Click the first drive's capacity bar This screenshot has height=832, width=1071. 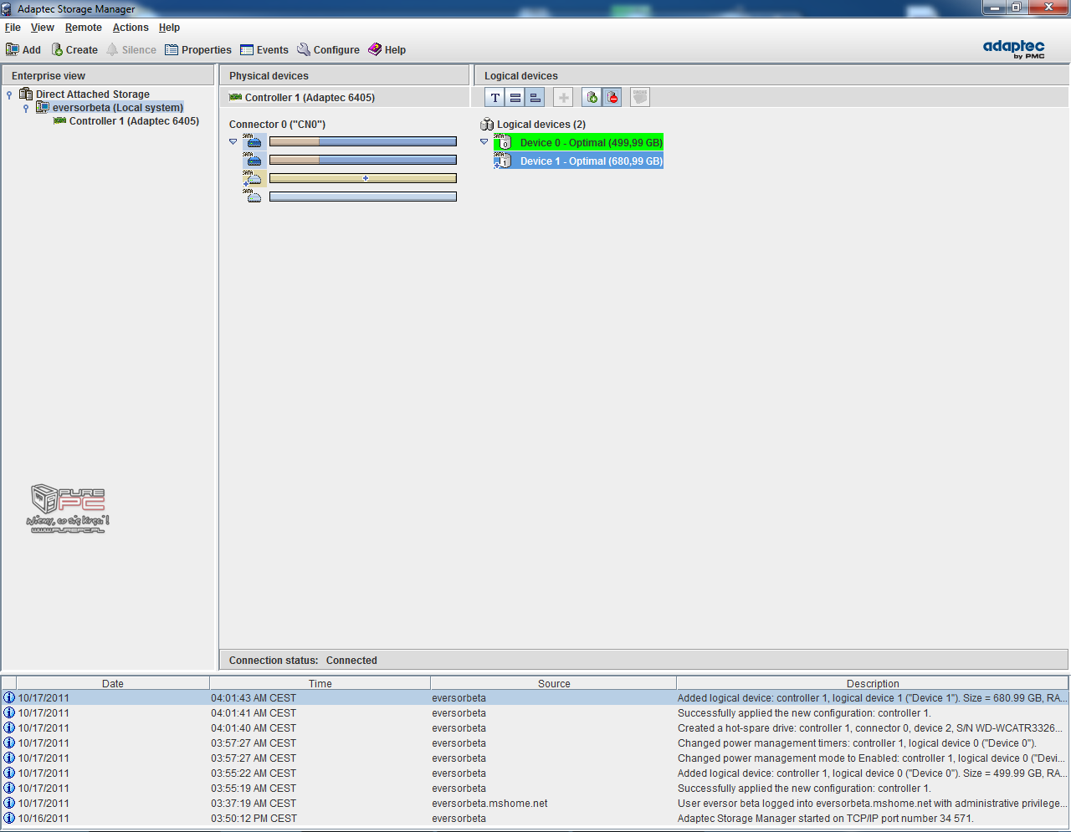pyautogui.click(x=363, y=141)
